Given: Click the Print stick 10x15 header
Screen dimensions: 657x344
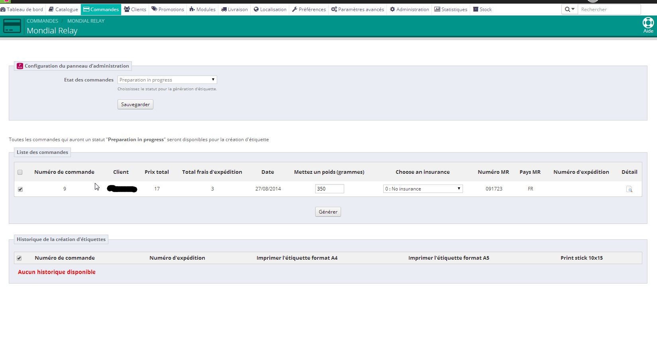Looking at the screenshot, I should pos(582,258).
